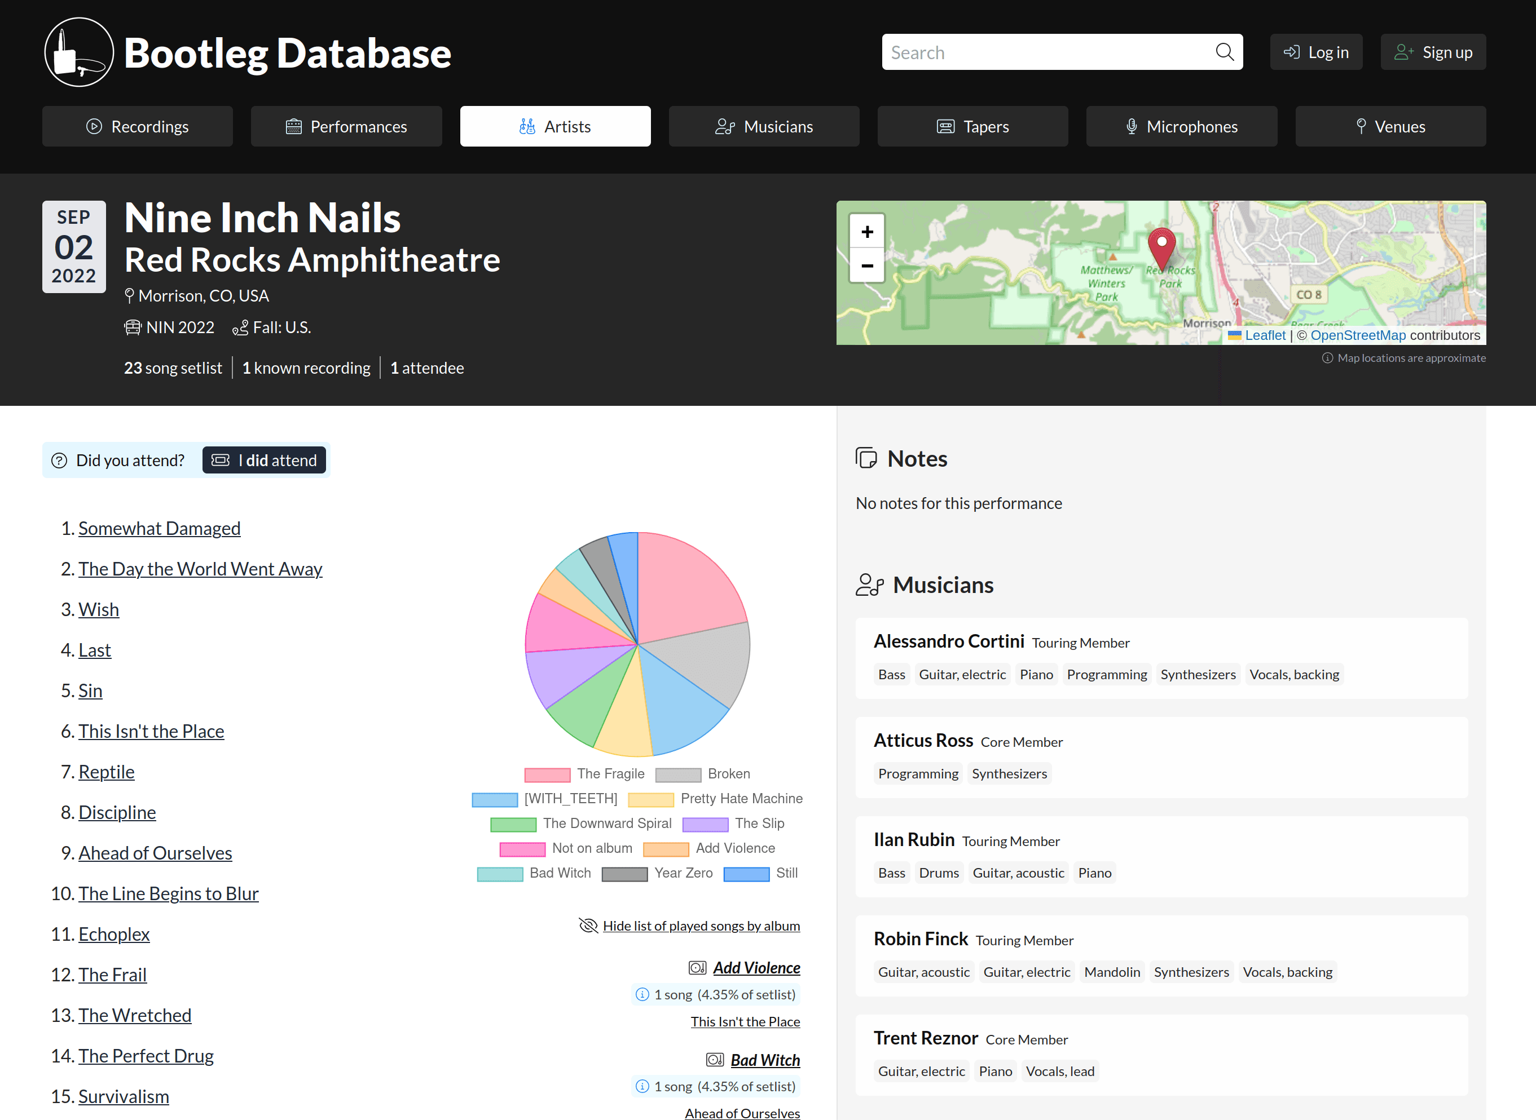Open 'This Isn't the Place' under Add Violence

coord(745,1022)
